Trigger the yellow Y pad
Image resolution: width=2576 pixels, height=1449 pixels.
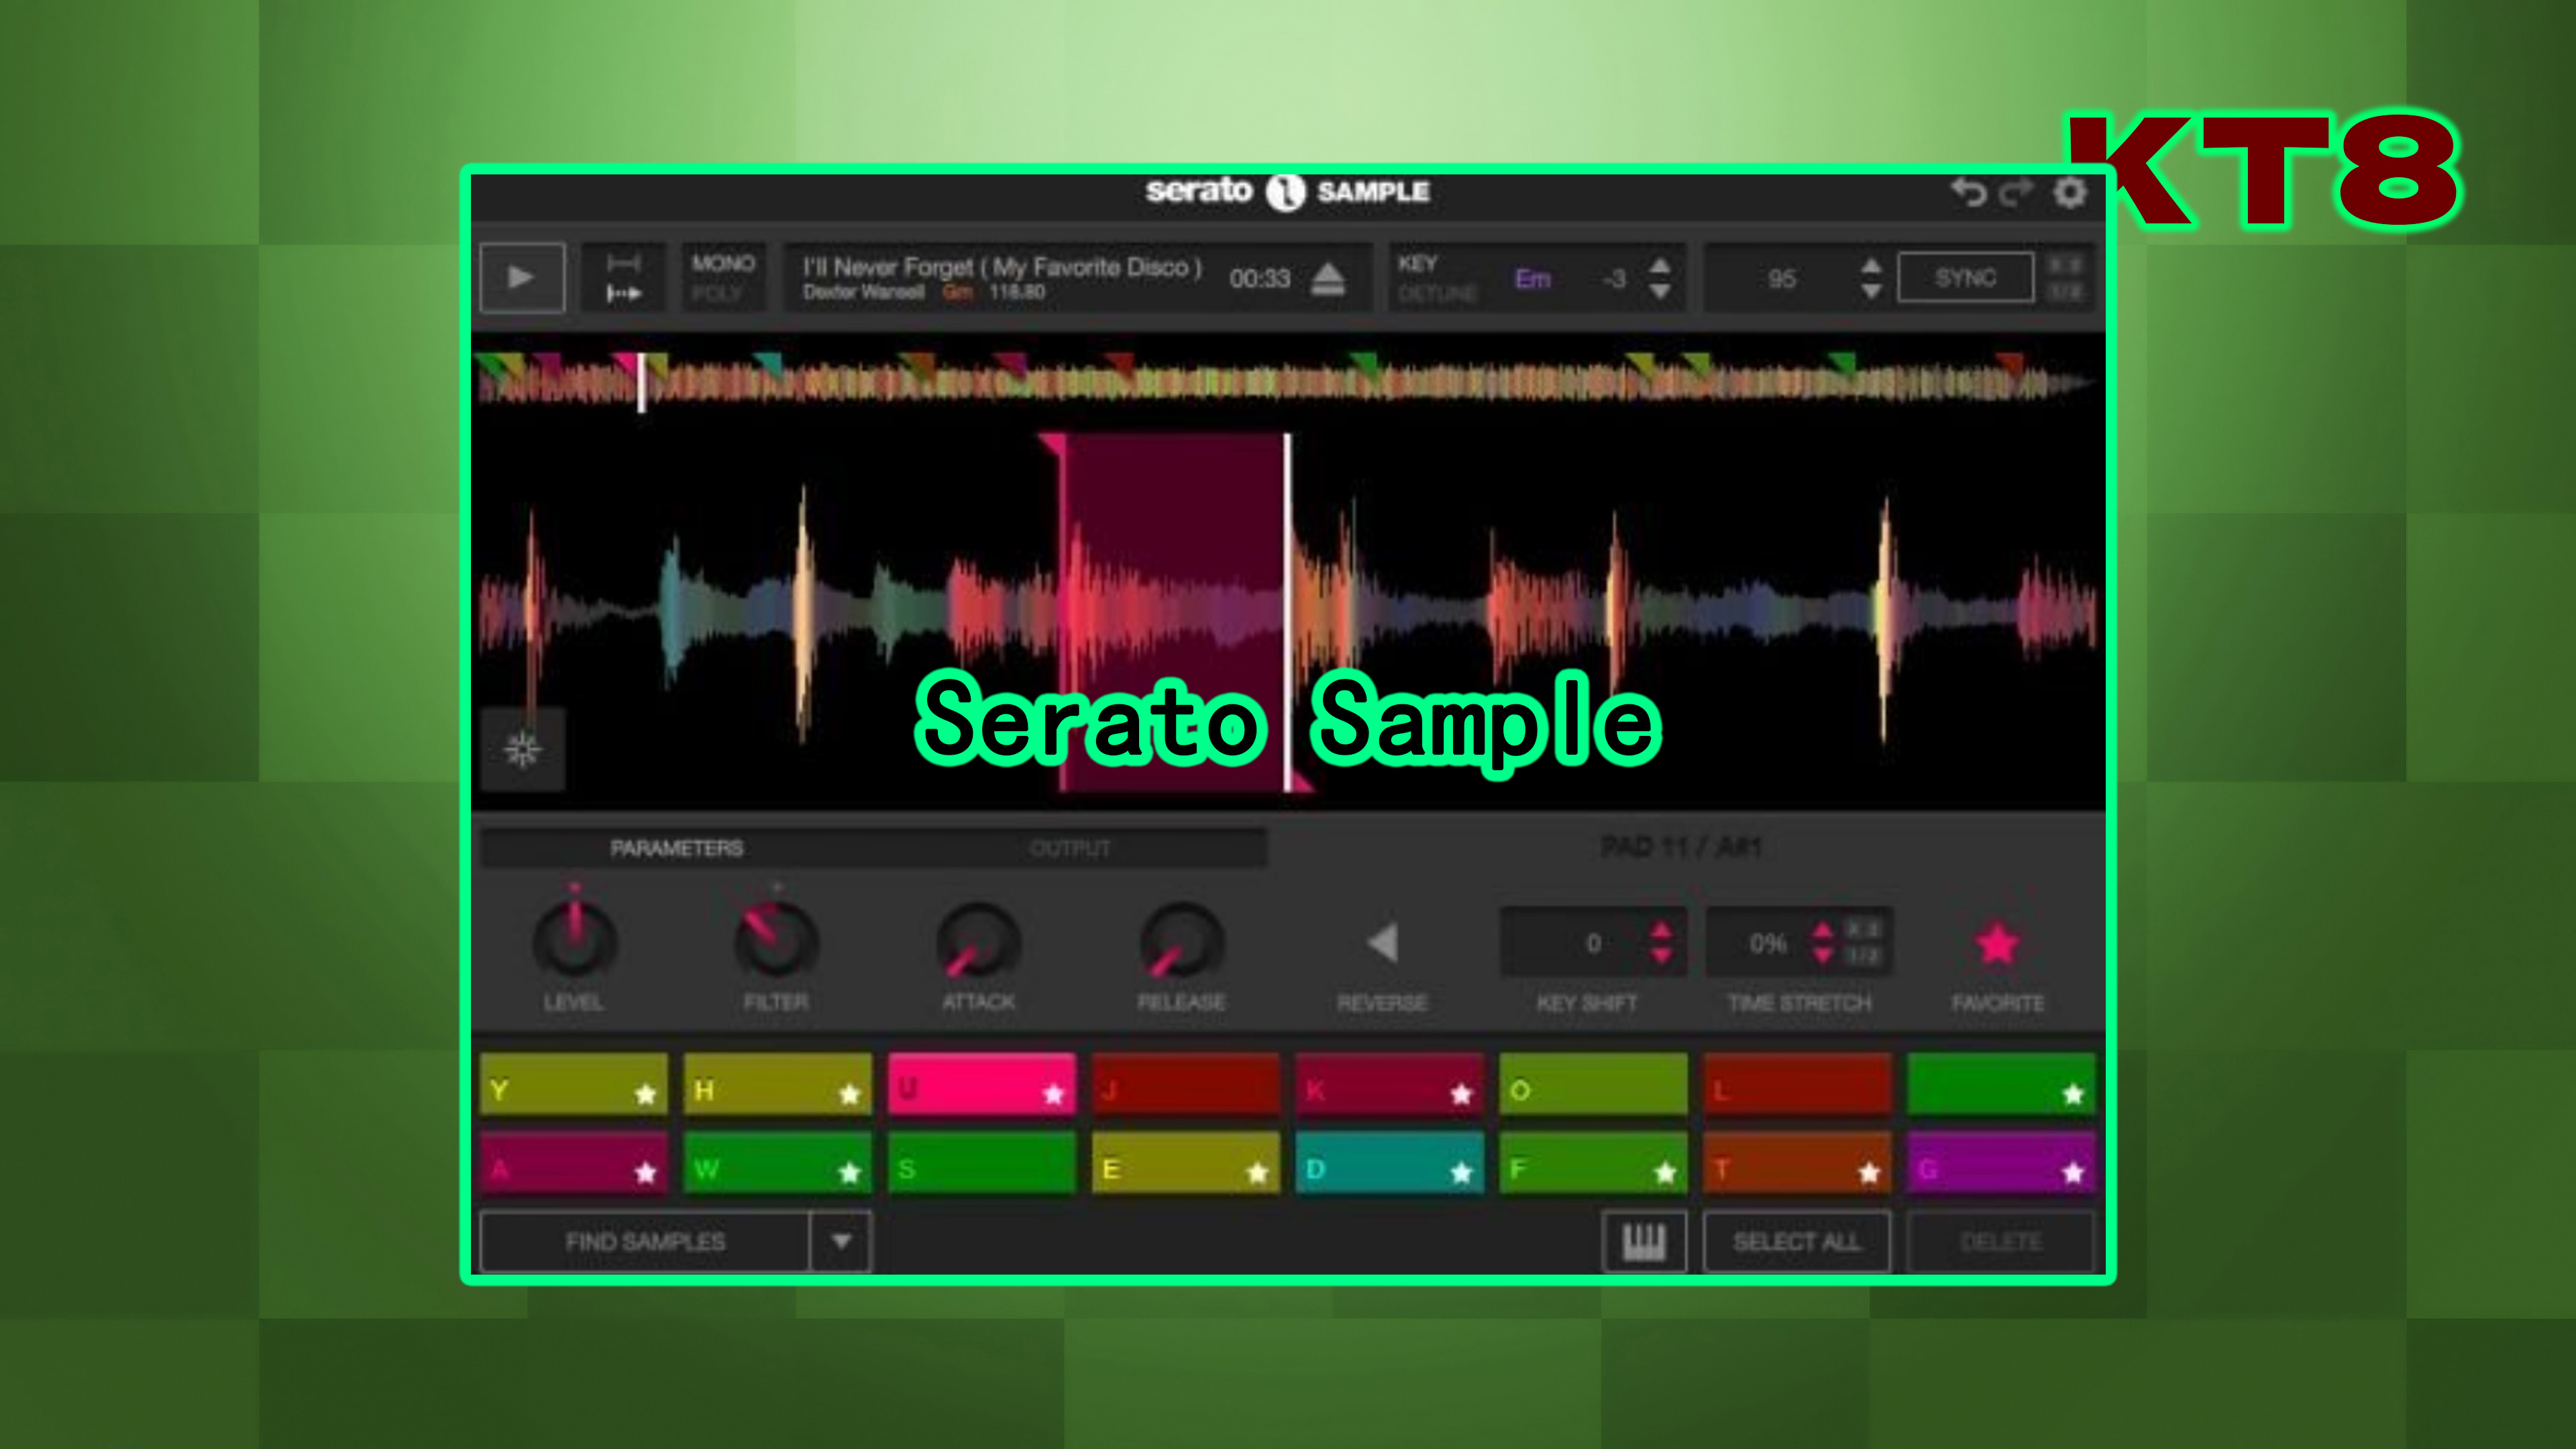point(573,1084)
